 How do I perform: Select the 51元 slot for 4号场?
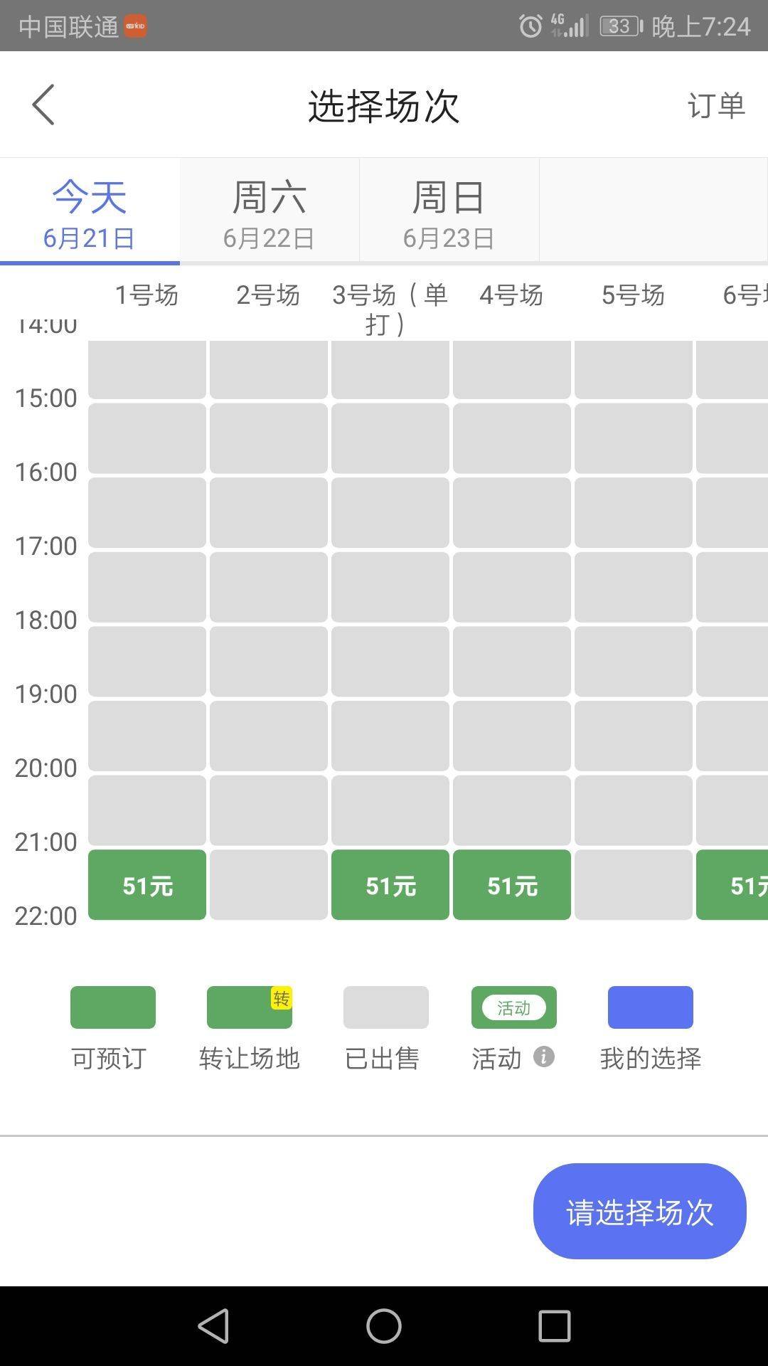click(512, 885)
